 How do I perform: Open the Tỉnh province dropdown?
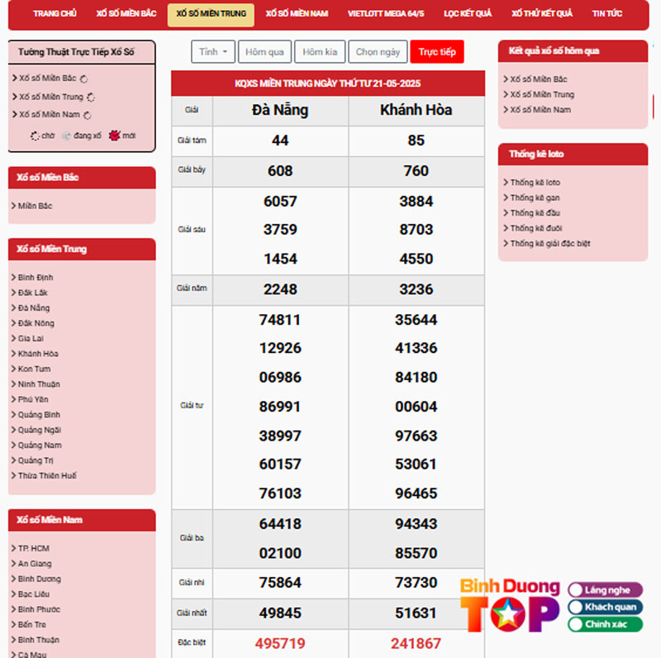(x=213, y=52)
